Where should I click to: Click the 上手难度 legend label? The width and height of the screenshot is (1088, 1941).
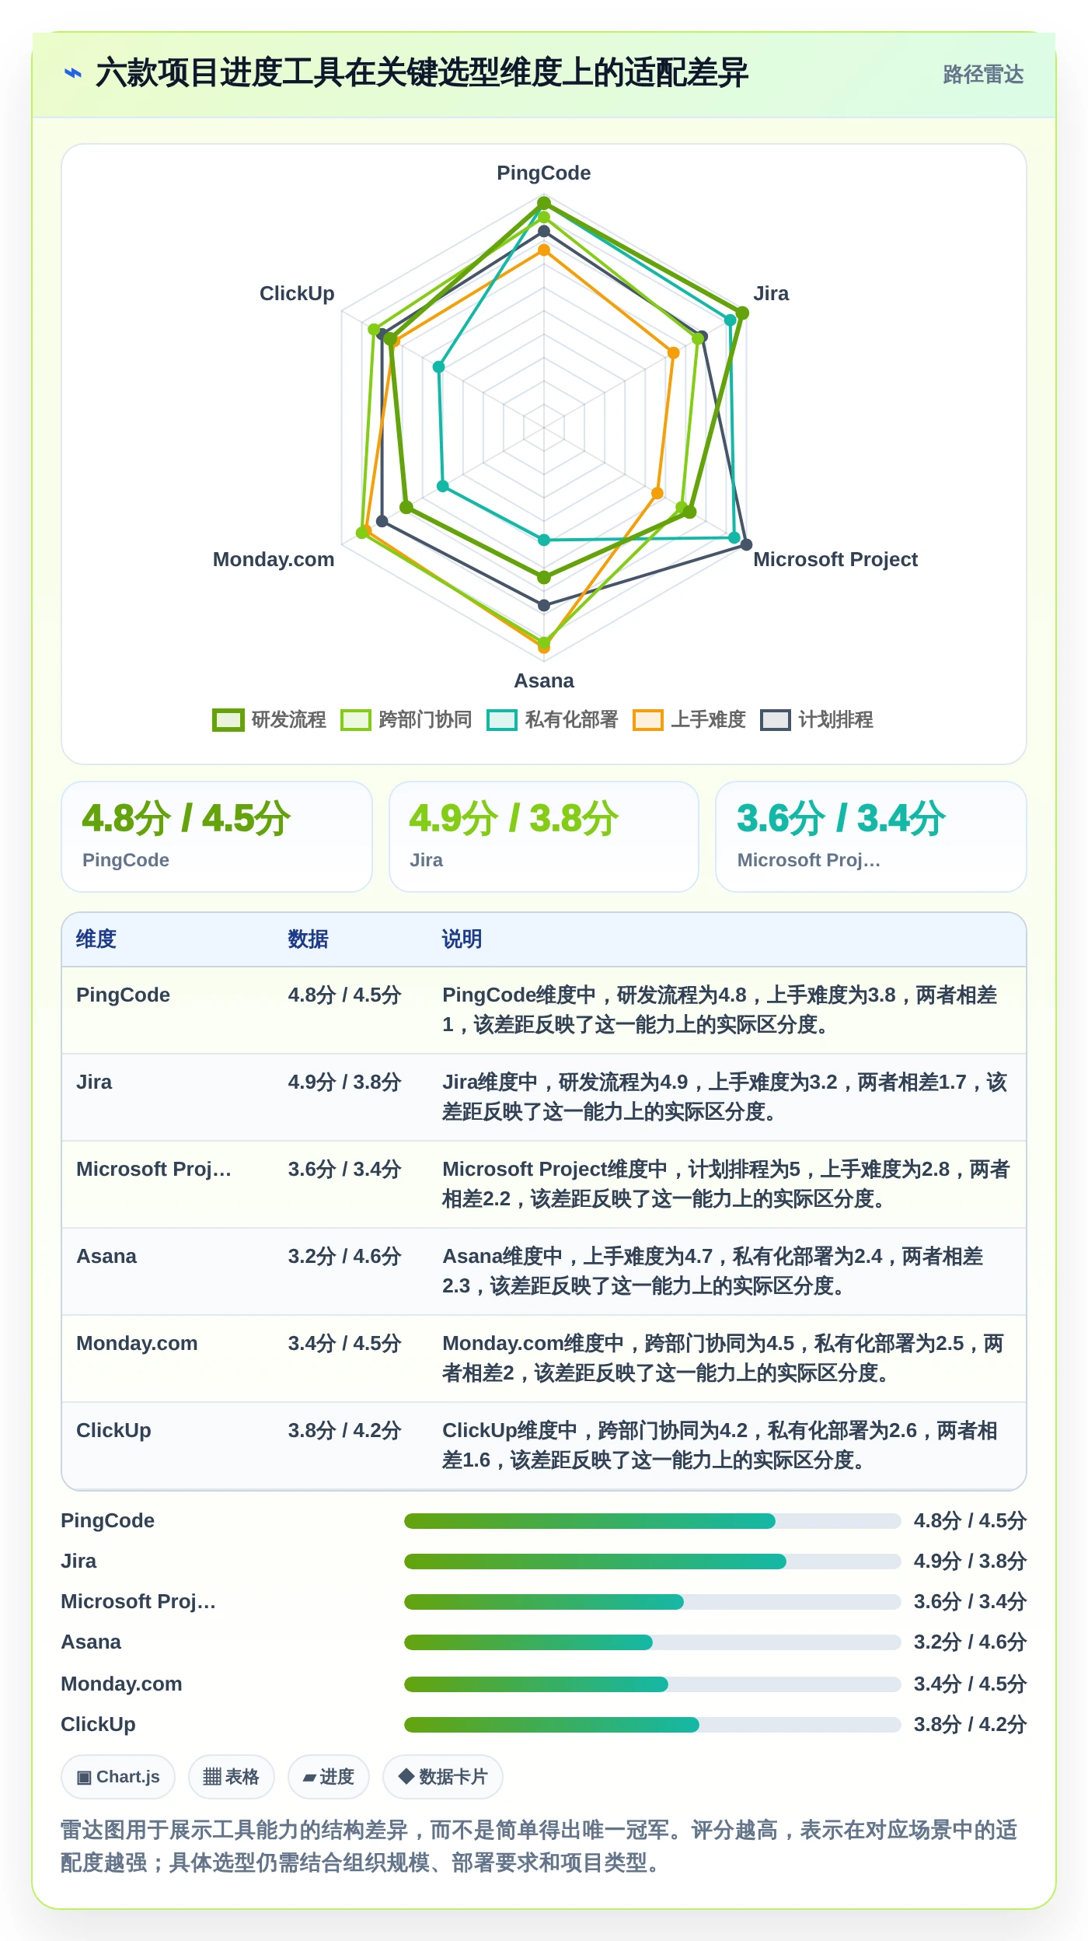click(x=709, y=720)
